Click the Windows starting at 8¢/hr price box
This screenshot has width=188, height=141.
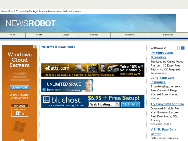[x=20, y=110]
